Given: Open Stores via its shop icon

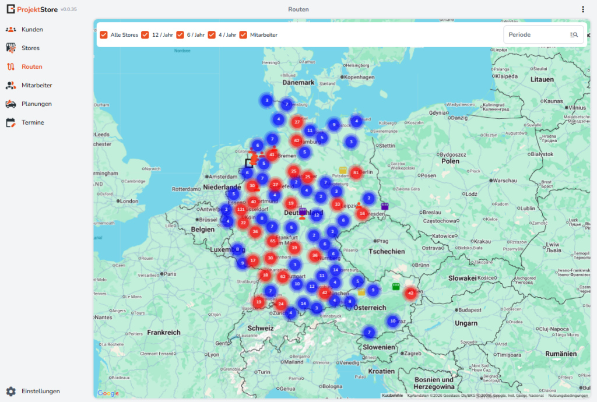Looking at the screenshot, I should (x=11, y=48).
